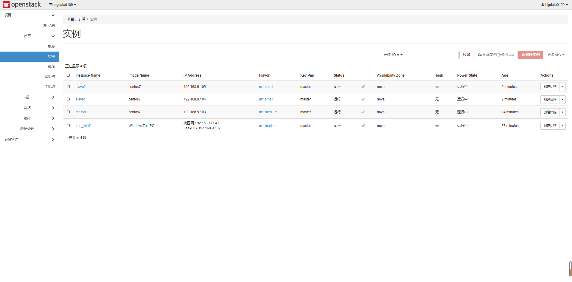Image resolution: width=572 pixels, height=282 pixels.
Task: Click the lock icon in master row
Action: pyautogui.click(x=363, y=112)
